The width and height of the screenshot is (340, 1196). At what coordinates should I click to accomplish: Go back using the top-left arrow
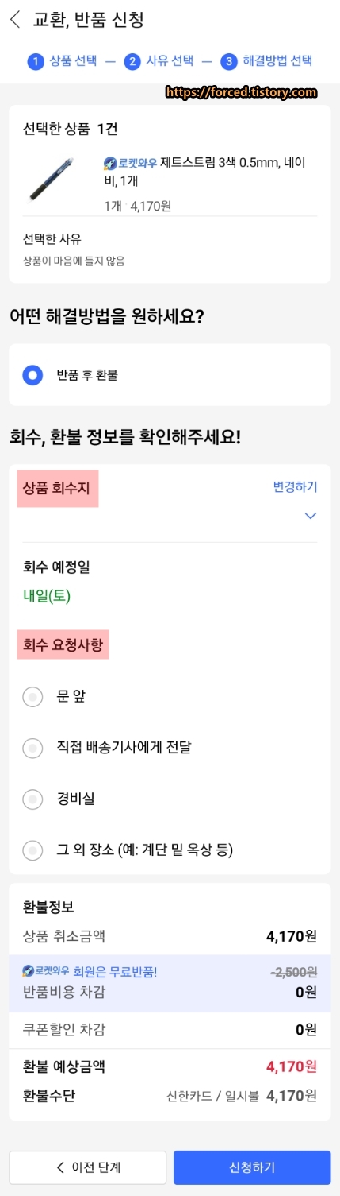point(16,21)
